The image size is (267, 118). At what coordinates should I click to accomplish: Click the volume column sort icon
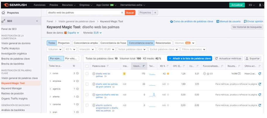click(144, 66)
